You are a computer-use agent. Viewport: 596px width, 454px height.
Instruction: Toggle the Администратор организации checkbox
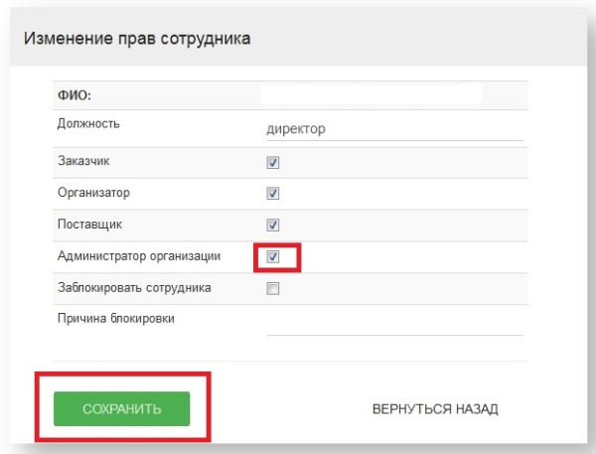[273, 256]
